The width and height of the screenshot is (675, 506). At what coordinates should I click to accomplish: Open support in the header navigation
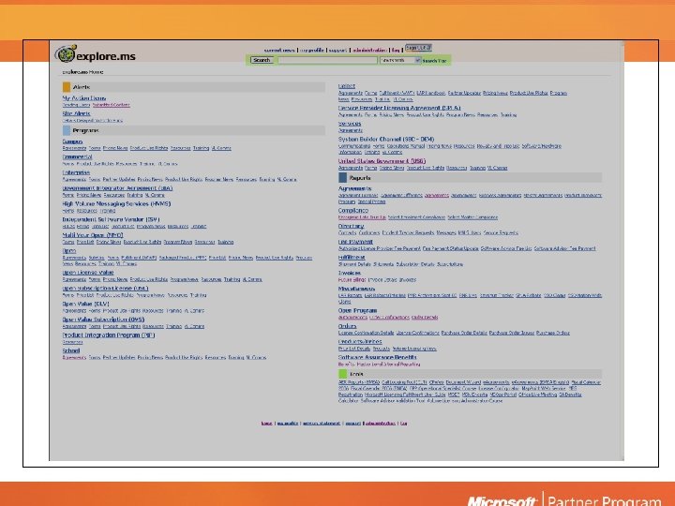point(337,51)
